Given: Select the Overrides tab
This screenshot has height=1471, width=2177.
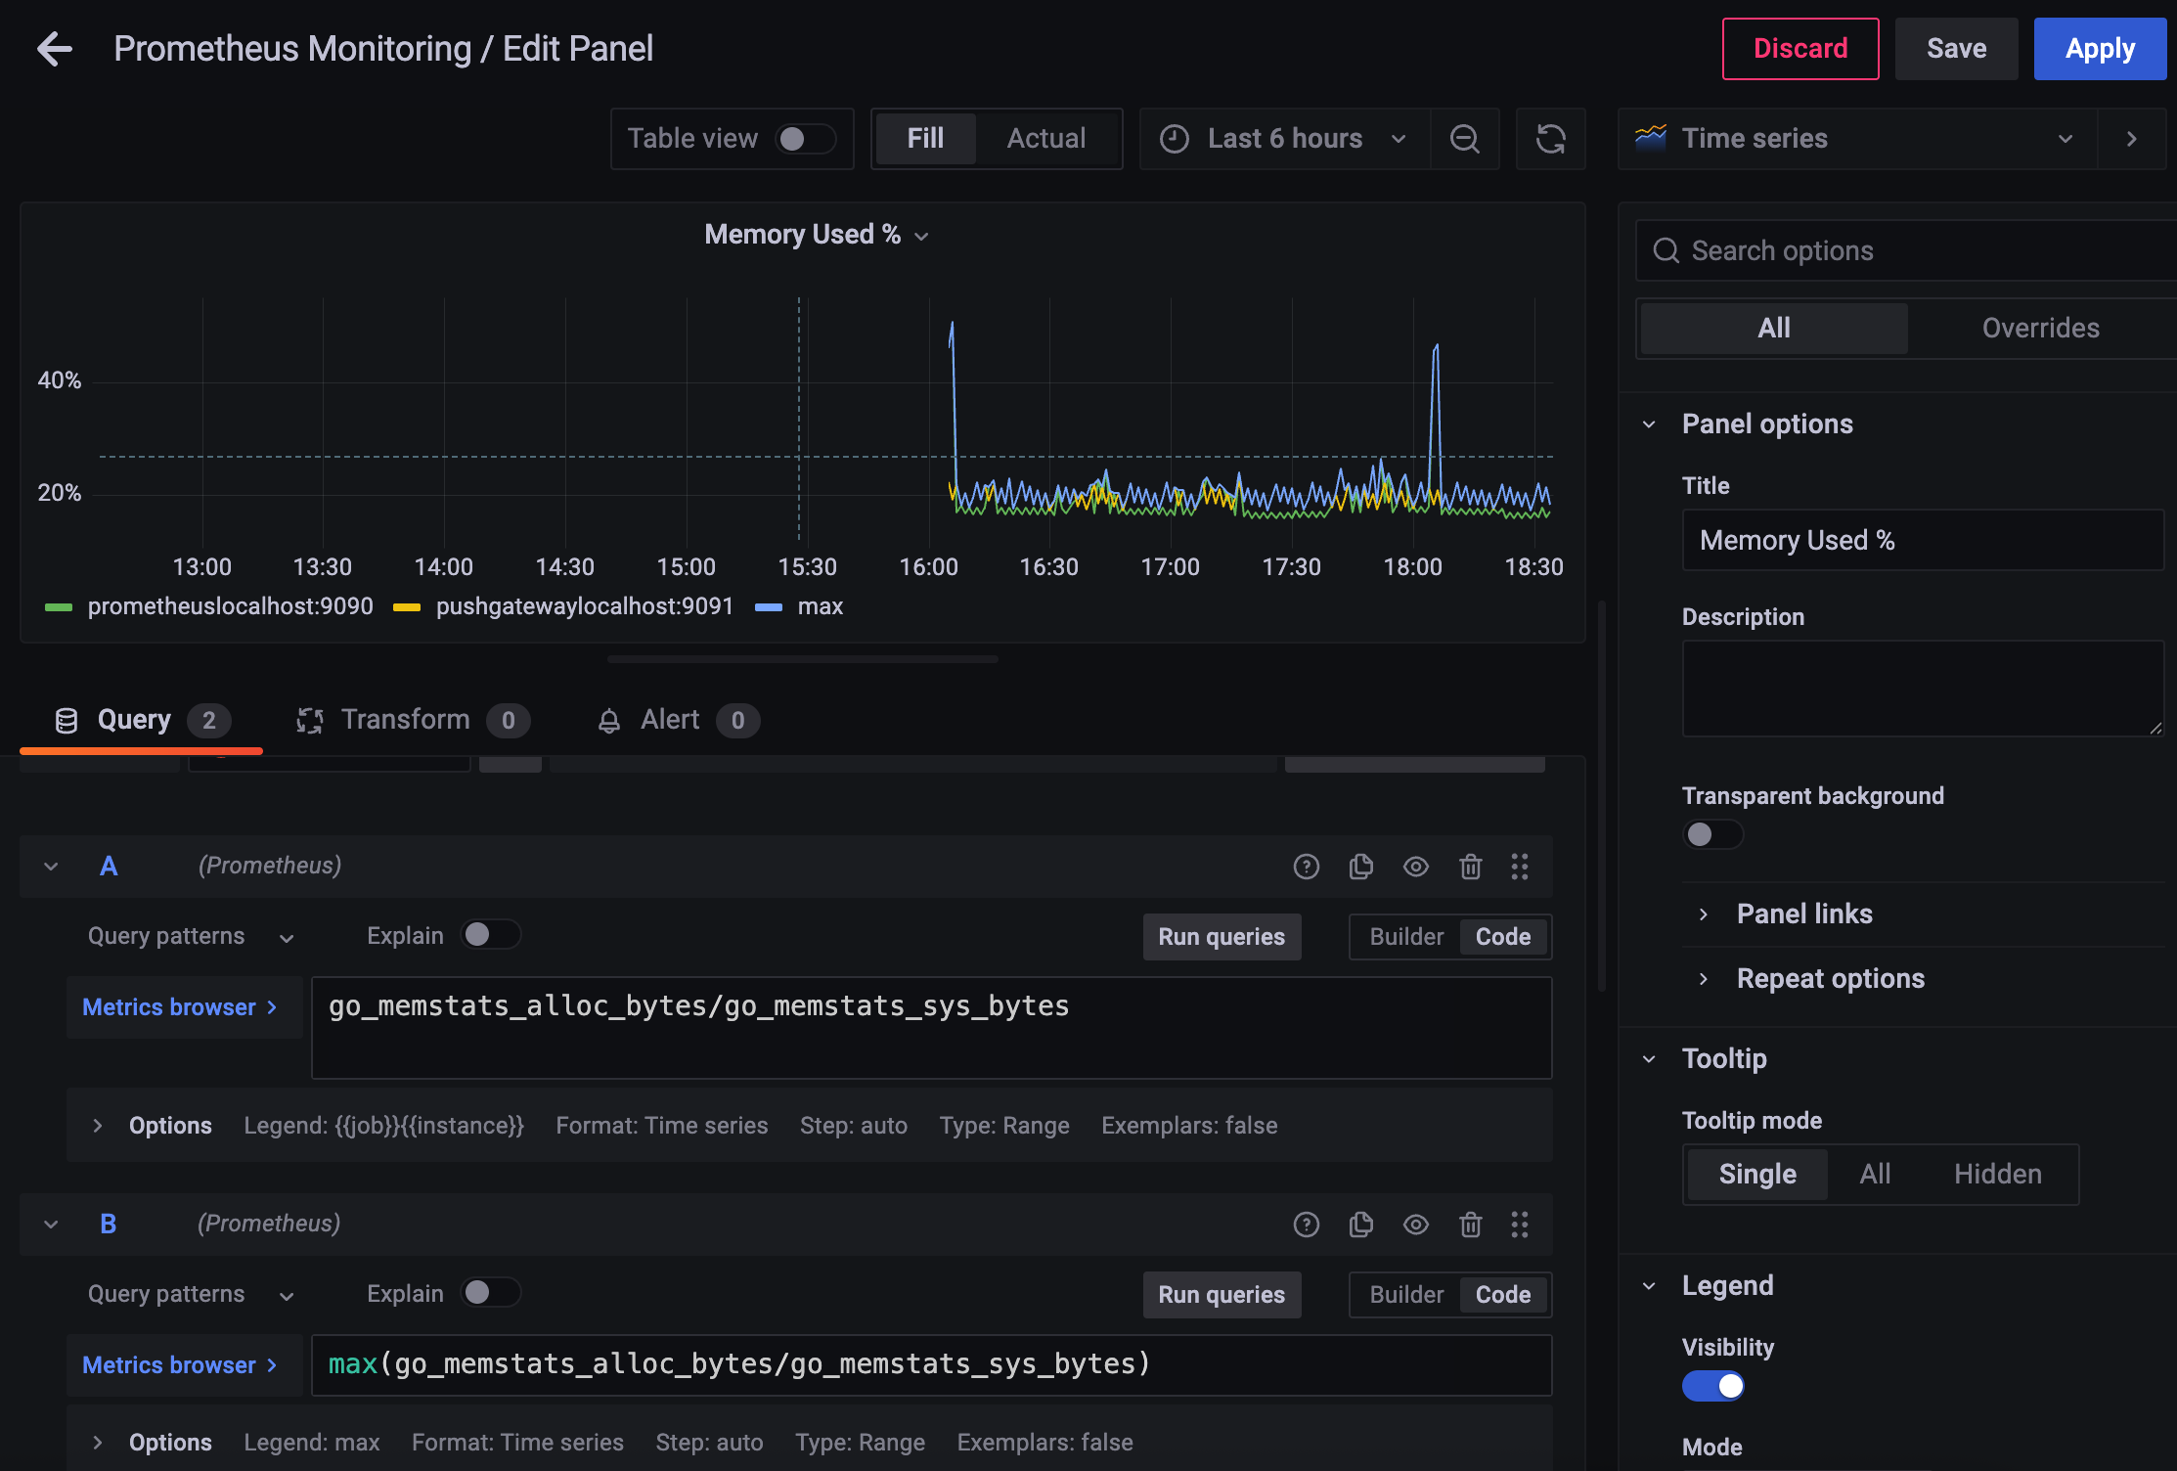Looking at the screenshot, I should (2040, 328).
